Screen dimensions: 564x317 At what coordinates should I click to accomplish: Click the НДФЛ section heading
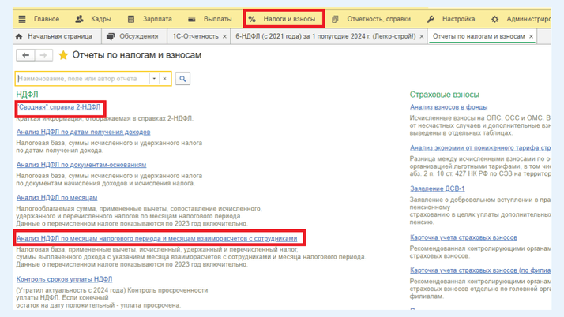(27, 95)
